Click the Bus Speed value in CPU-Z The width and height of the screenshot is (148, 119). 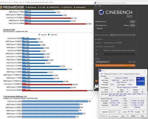115,105
